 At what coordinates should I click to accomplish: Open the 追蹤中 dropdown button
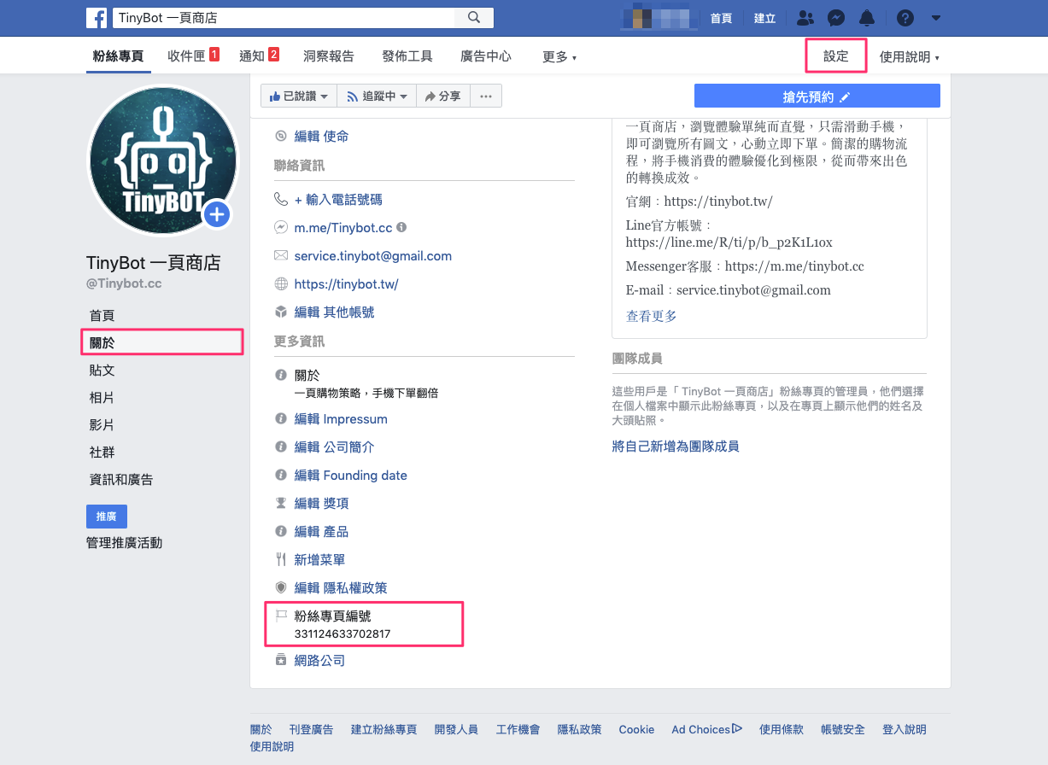(x=377, y=96)
